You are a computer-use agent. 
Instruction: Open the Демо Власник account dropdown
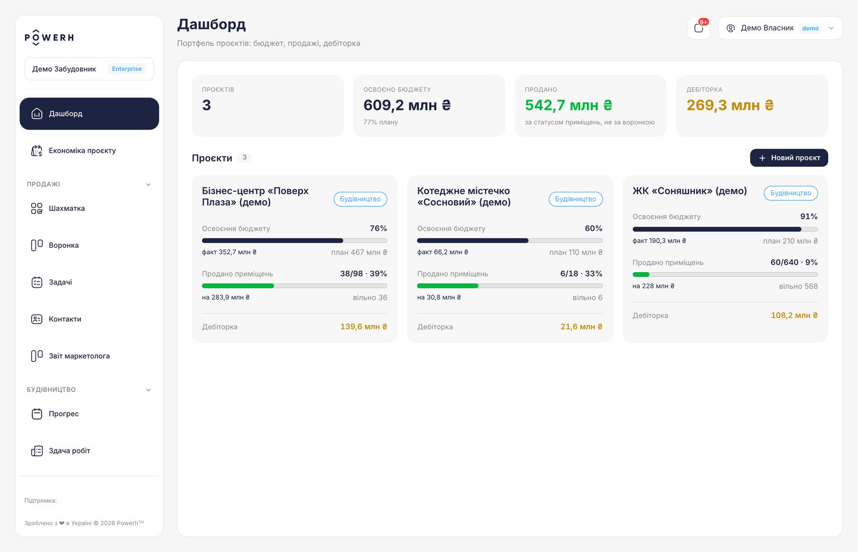tap(780, 28)
